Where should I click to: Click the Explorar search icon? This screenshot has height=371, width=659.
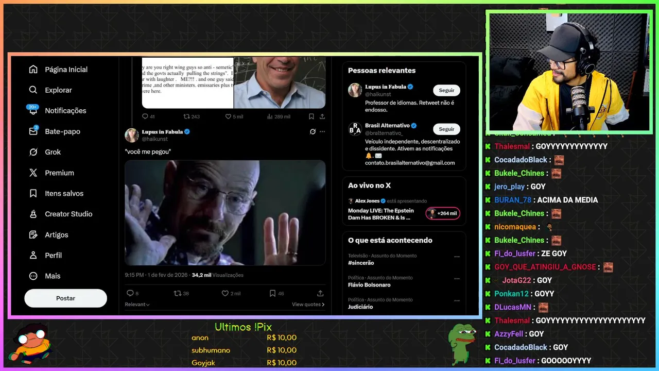pos(33,90)
